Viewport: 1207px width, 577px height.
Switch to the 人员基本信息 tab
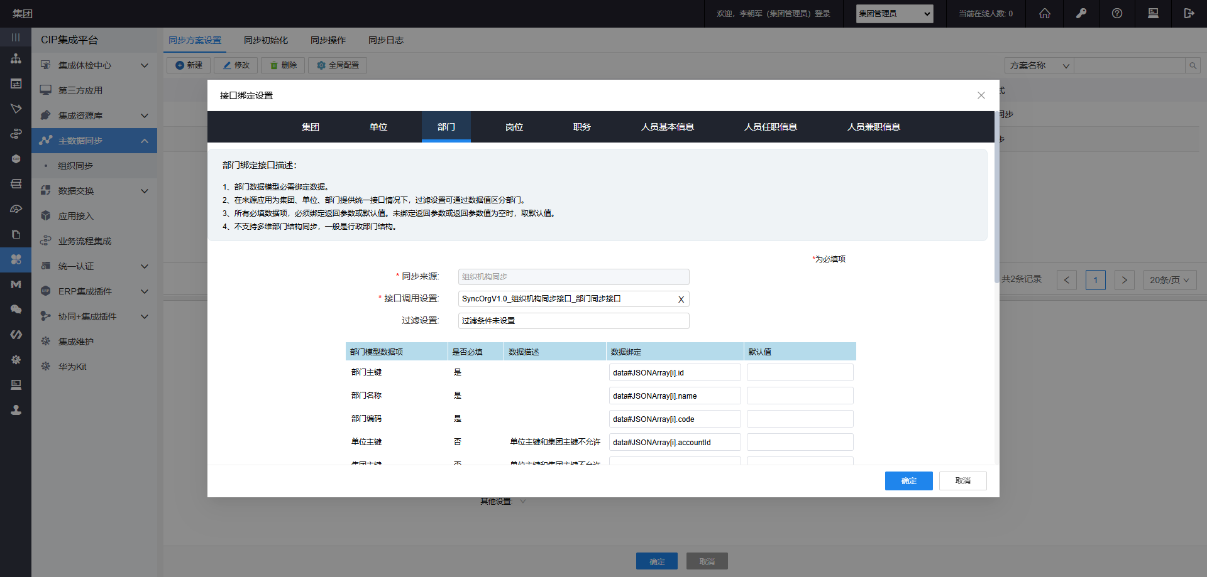click(667, 127)
